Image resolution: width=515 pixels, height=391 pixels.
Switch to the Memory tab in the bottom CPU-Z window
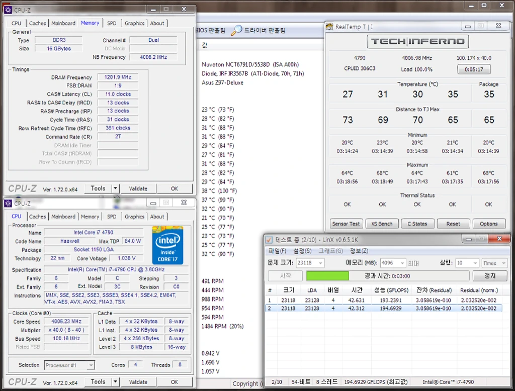90,217
